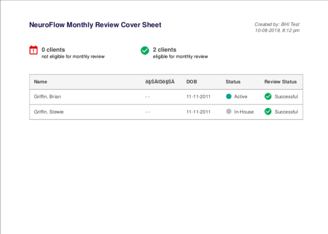Click the name Griffin, Stewie
The image size is (328, 234).
click(49, 112)
